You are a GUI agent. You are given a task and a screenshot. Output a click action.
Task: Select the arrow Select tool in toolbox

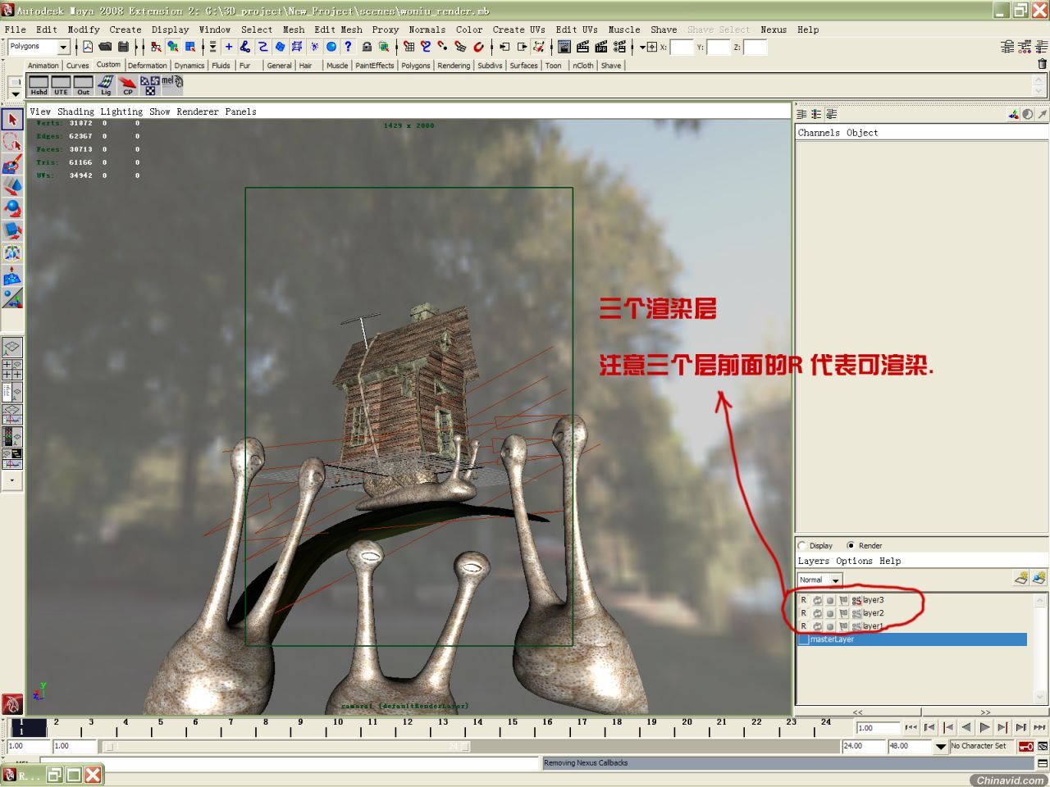(x=11, y=120)
